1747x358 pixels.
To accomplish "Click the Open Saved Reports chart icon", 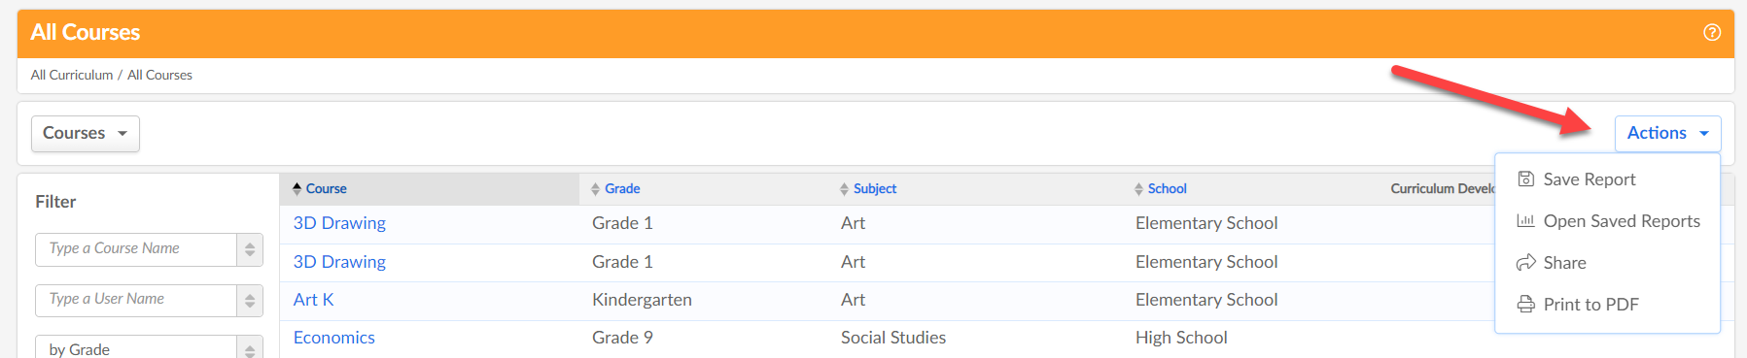I will click(1526, 221).
